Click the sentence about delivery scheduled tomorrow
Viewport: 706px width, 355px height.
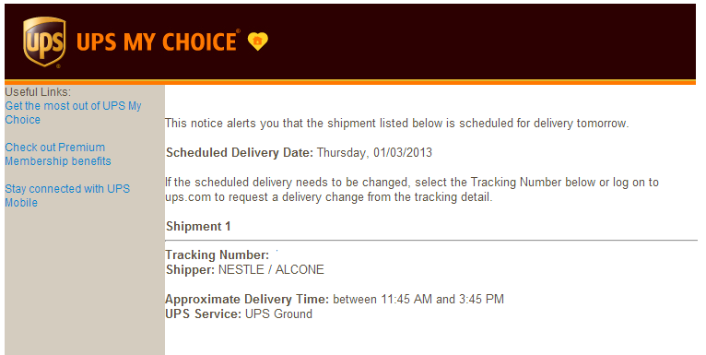(396, 124)
